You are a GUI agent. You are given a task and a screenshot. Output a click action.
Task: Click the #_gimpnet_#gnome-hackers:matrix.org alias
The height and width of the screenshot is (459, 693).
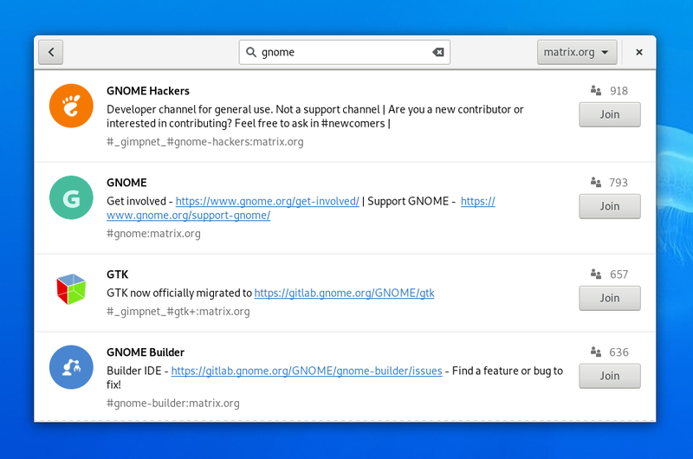pos(205,142)
